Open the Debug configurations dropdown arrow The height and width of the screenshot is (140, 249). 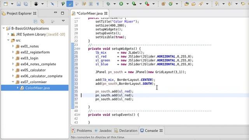114,4
